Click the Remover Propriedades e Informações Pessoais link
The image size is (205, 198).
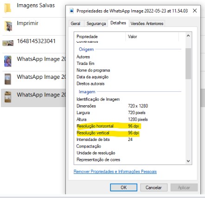(115, 172)
